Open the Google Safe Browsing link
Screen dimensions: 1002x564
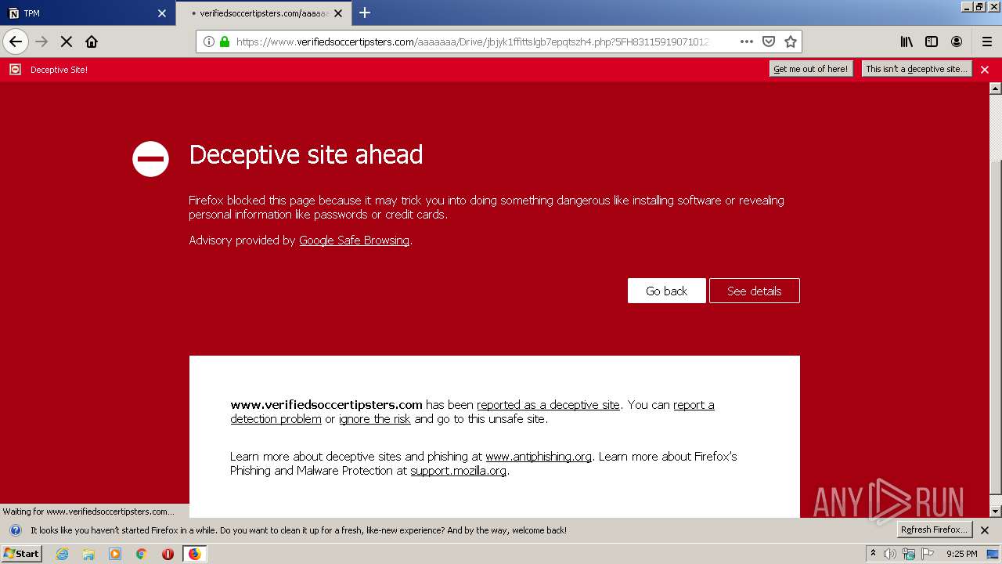click(354, 240)
